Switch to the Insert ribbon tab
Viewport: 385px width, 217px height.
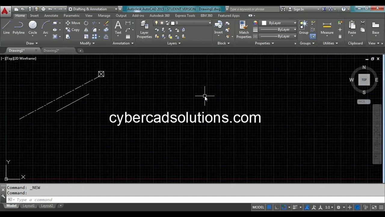[34, 15]
